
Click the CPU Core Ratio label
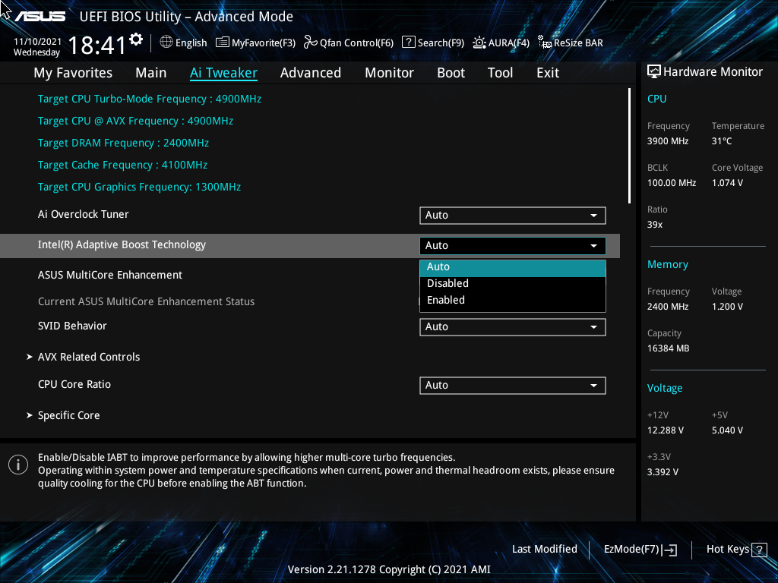(74, 385)
